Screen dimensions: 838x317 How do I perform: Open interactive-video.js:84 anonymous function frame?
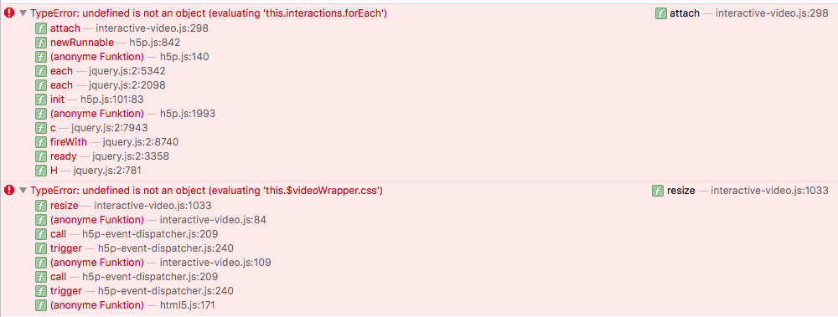[x=151, y=219]
